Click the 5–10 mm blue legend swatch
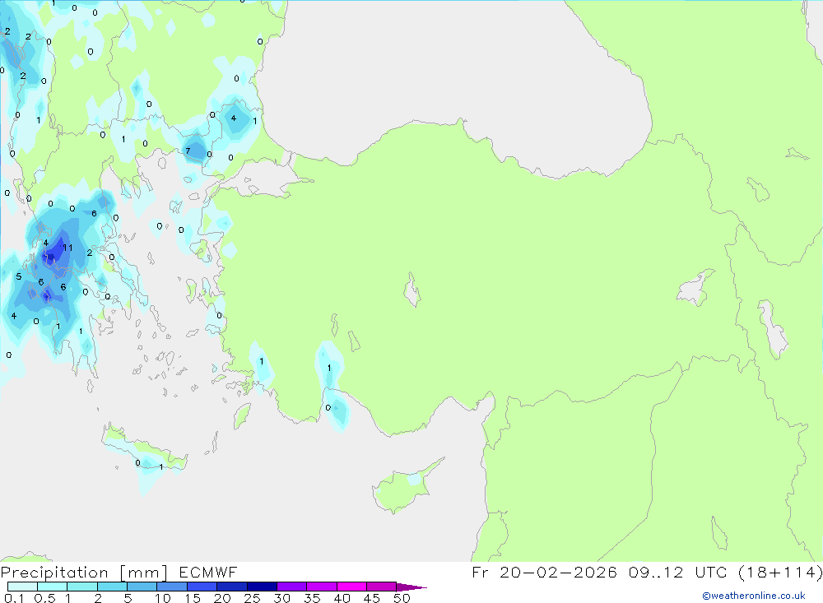The width and height of the screenshot is (823, 603). [x=142, y=587]
